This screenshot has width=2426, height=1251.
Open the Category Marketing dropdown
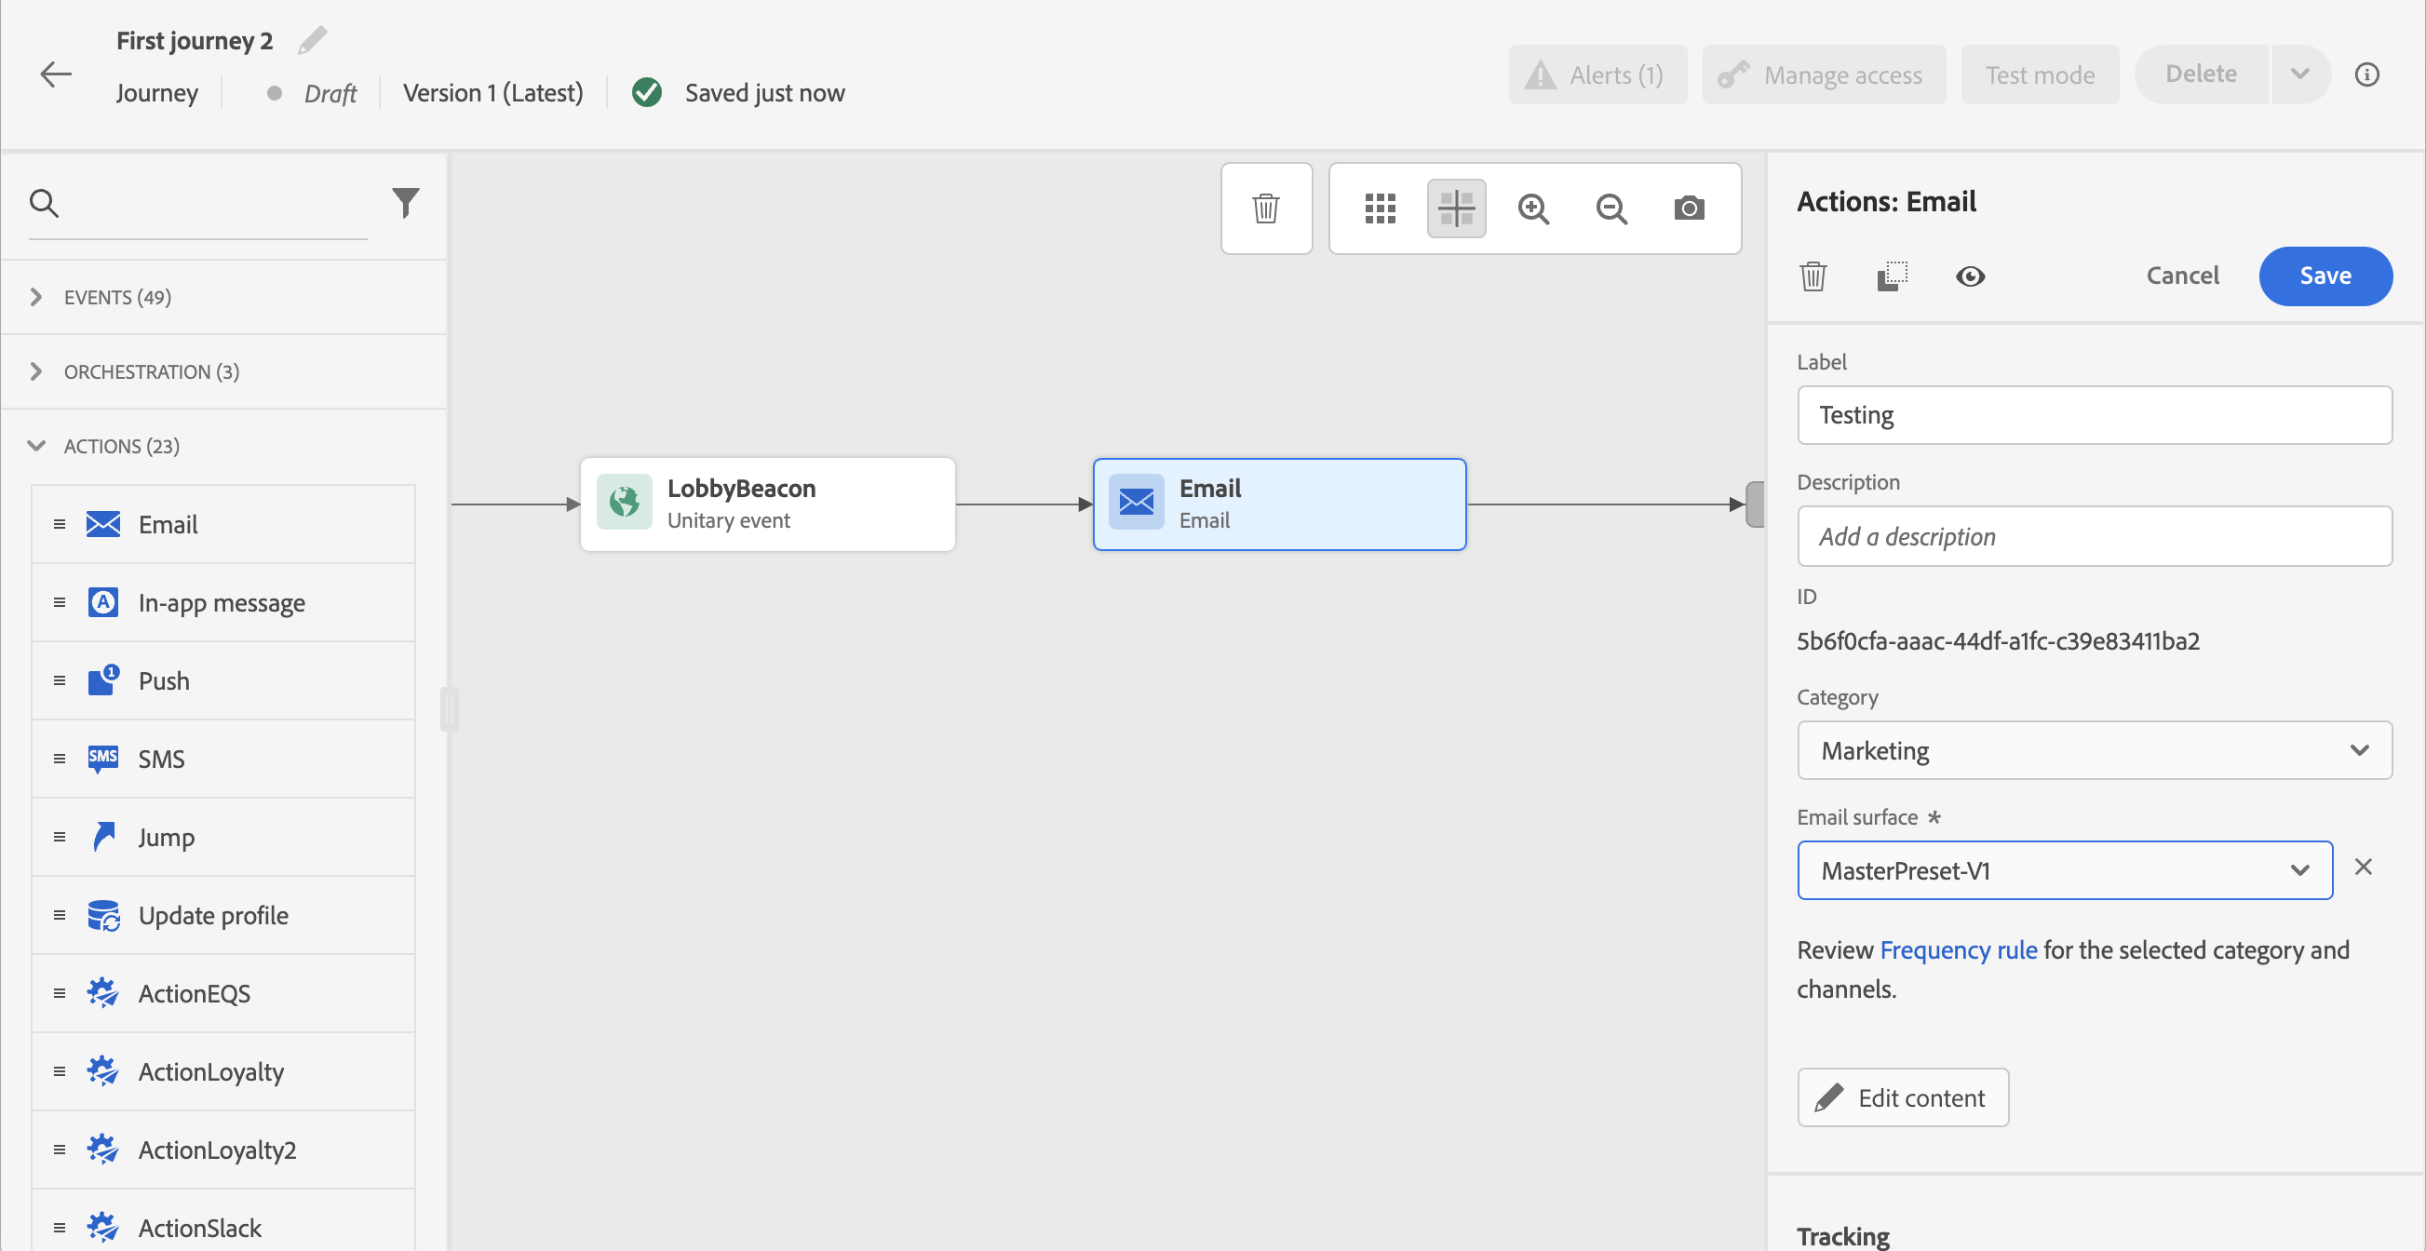2094,750
